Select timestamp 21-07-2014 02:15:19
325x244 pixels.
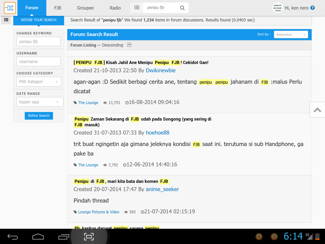[x=170, y=211]
